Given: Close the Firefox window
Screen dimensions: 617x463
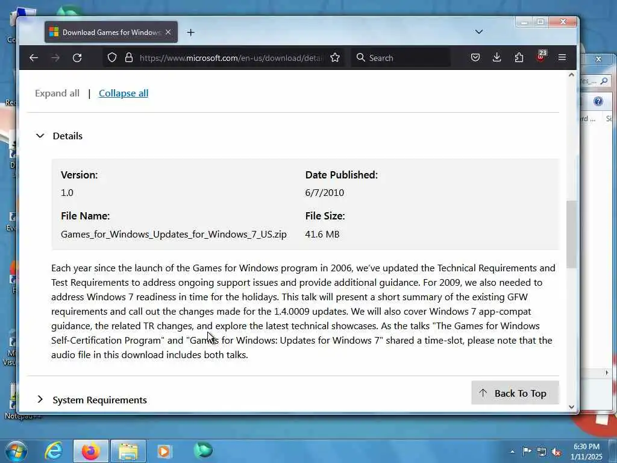Looking at the screenshot, I should [x=563, y=22].
